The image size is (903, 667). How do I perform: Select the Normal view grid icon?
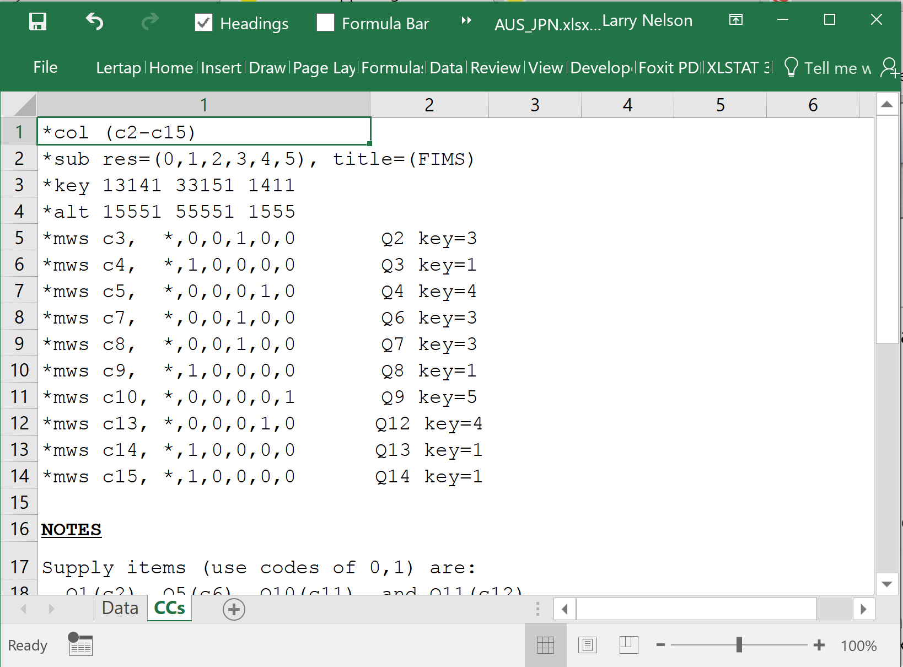tap(545, 645)
